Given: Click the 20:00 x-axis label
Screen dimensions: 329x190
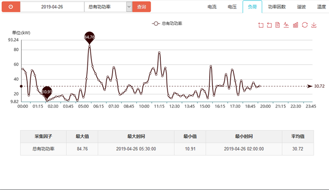Looking at the screenshot, I should click(x=265, y=106).
